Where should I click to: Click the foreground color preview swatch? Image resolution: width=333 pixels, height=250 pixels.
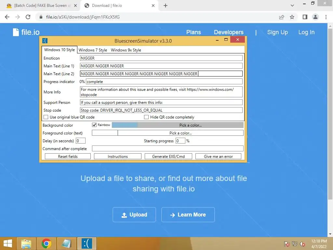pos(105,133)
